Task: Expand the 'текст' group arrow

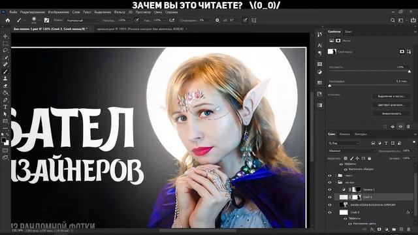Action: click(x=336, y=176)
